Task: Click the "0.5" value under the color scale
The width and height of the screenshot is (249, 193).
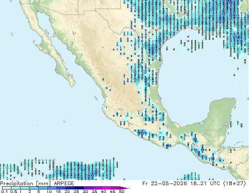Action: point(13,191)
